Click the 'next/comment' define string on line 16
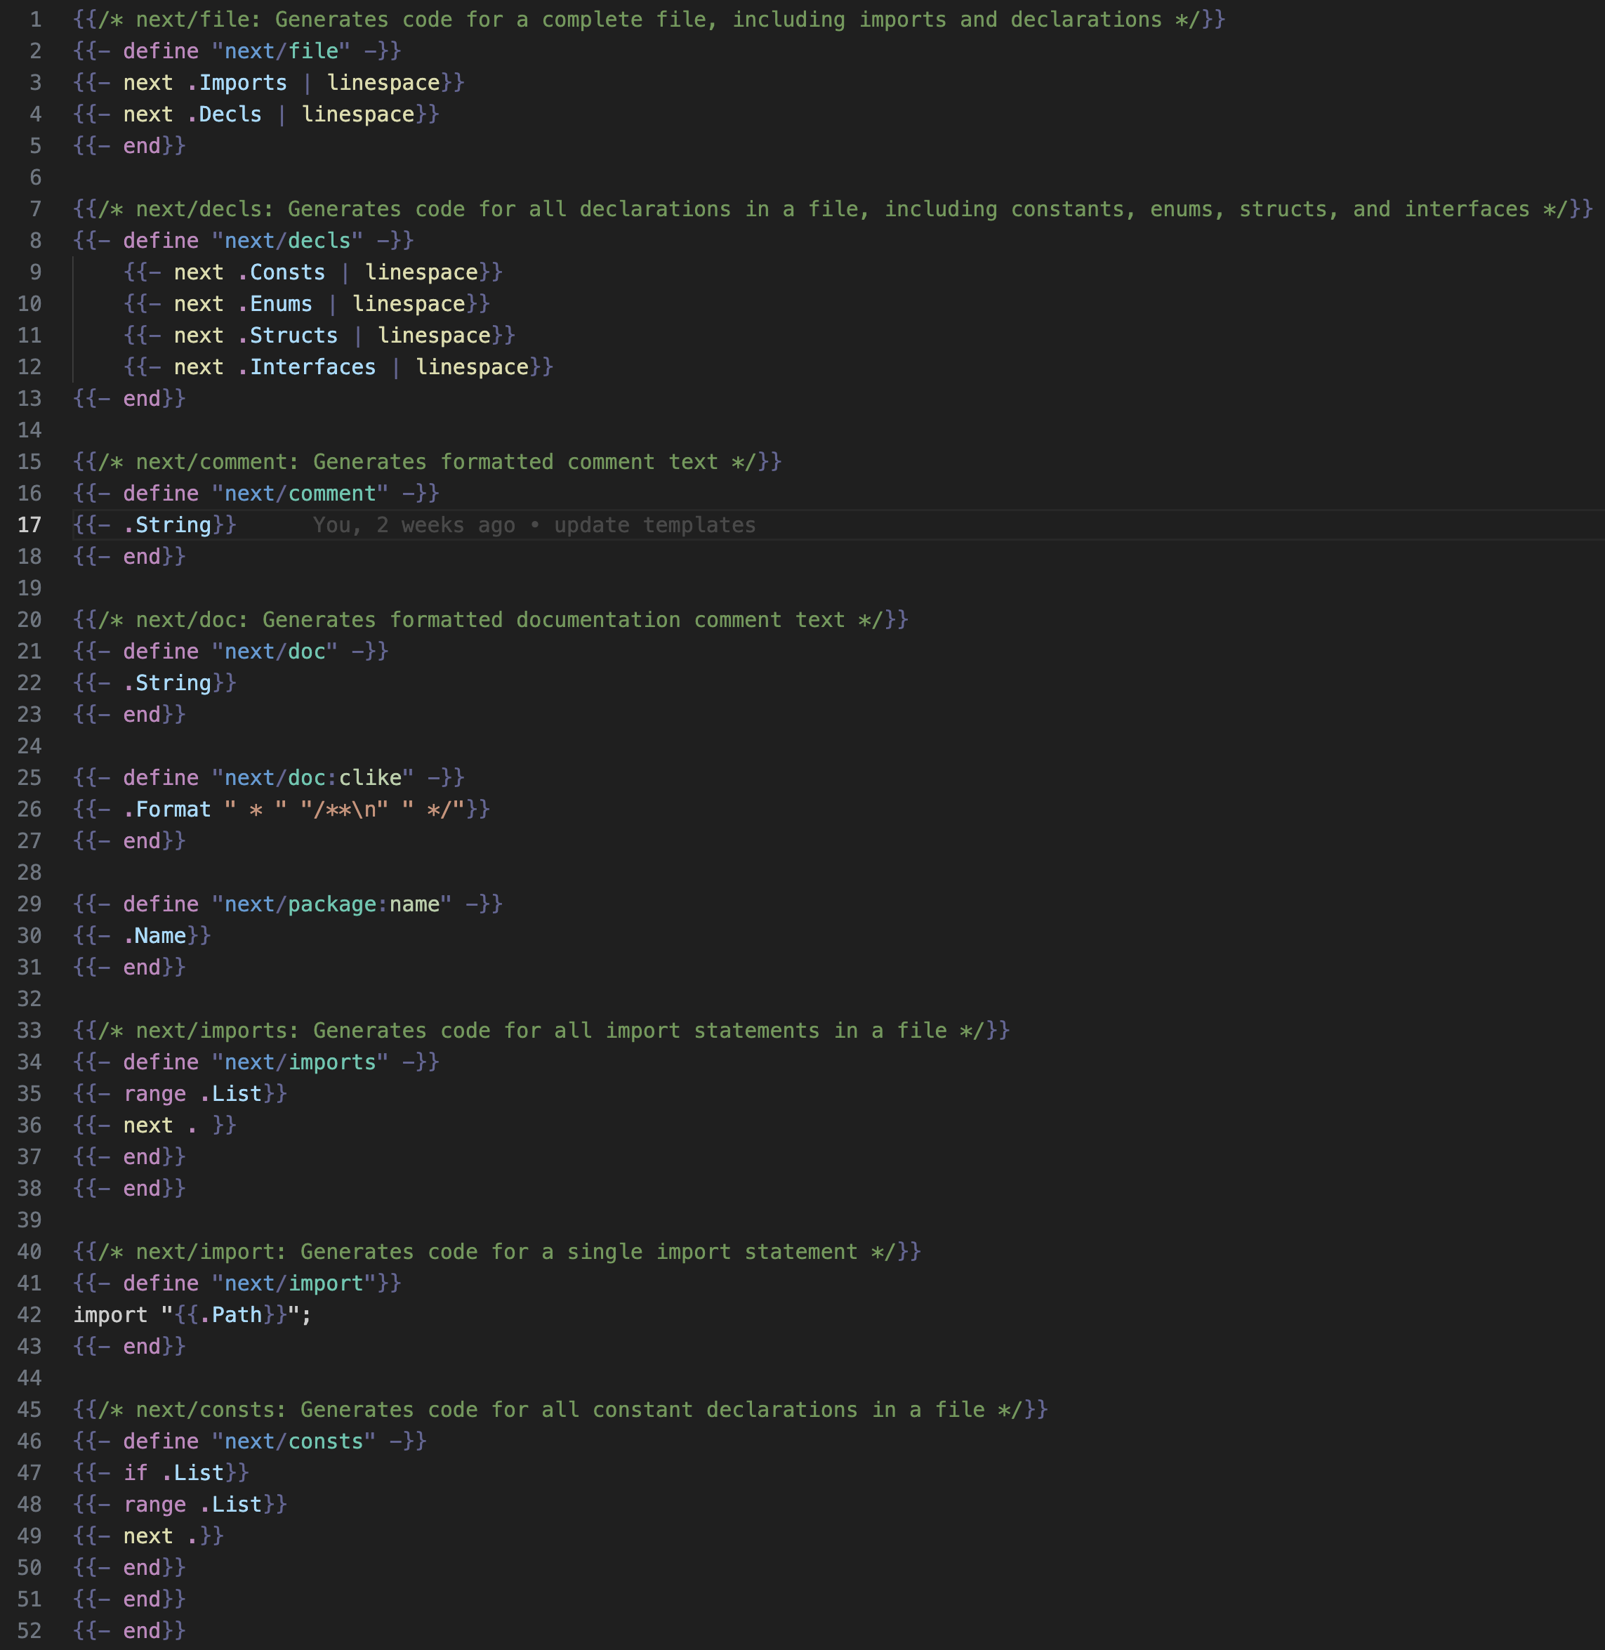The height and width of the screenshot is (1650, 1605). tap(300, 494)
